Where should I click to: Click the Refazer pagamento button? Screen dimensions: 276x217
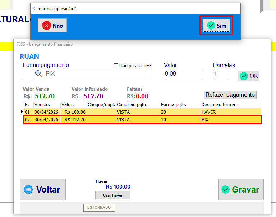[230, 95]
